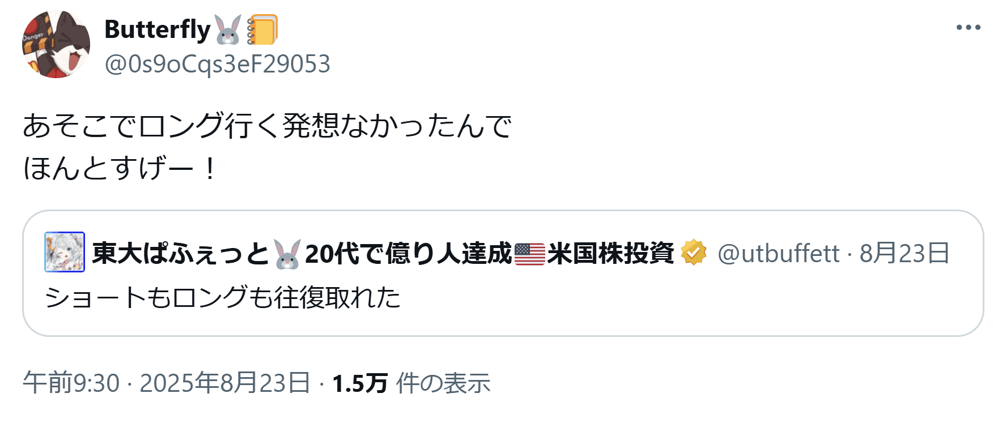Click the yellow notebook emoji after Butterfly
Viewport: 998px width, 423px height.
262,29
